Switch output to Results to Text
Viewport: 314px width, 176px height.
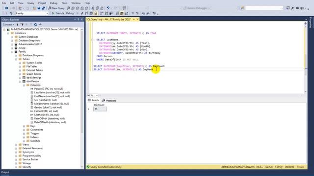click(x=117, y=13)
